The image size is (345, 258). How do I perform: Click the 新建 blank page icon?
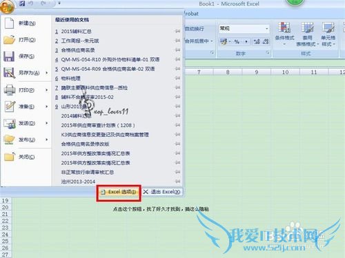coord(9,23)
